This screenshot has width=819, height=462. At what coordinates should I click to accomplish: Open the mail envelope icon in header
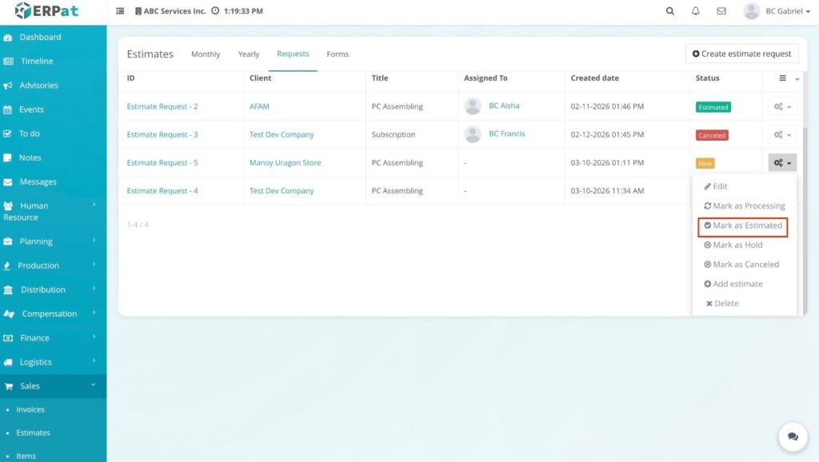coord(721,11)
